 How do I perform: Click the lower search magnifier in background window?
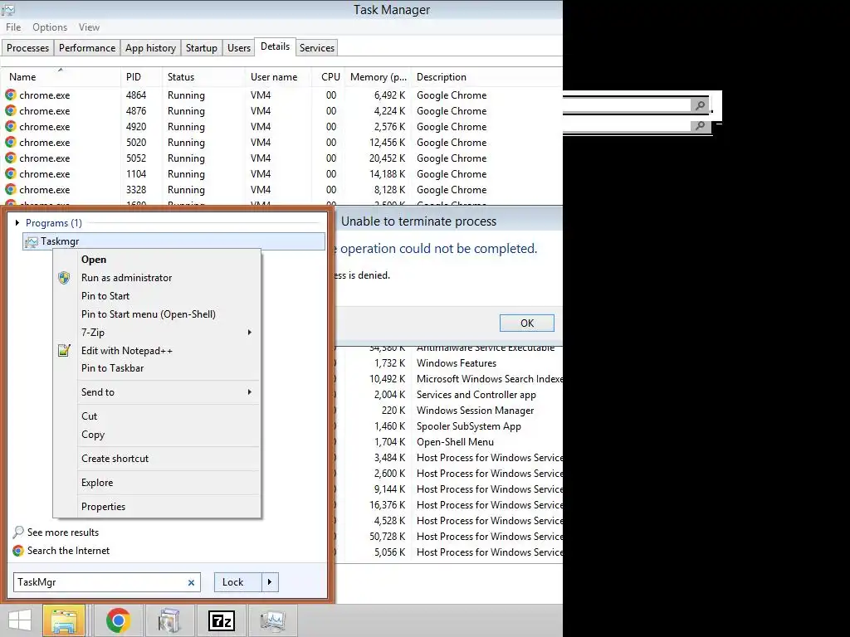[700, 126]
